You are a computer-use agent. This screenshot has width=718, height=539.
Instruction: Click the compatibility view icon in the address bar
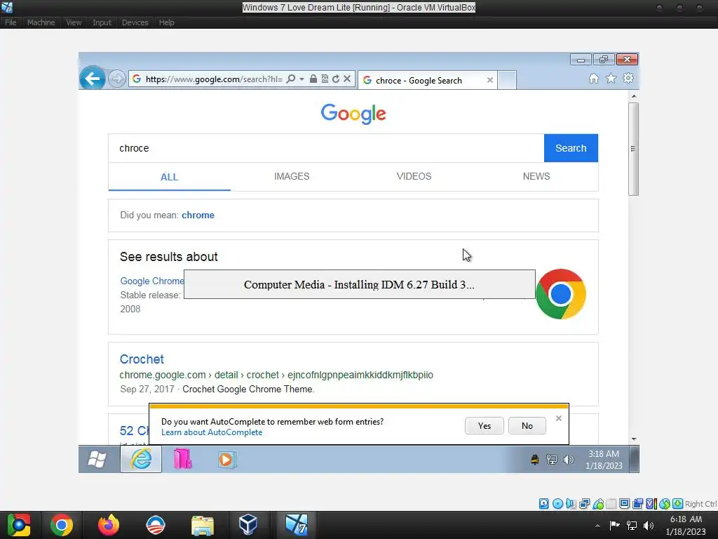coord(325,79)
